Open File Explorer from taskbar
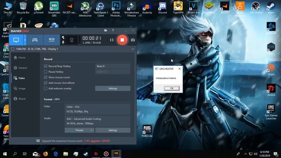Screen dimensions: 281x158 [x=65, y=154]
